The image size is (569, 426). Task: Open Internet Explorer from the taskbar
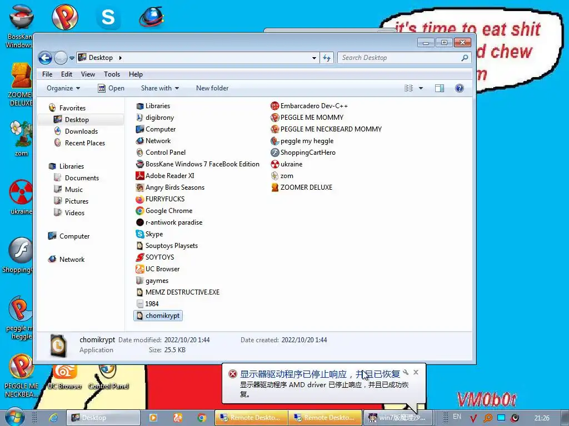(x=53, y=418)
